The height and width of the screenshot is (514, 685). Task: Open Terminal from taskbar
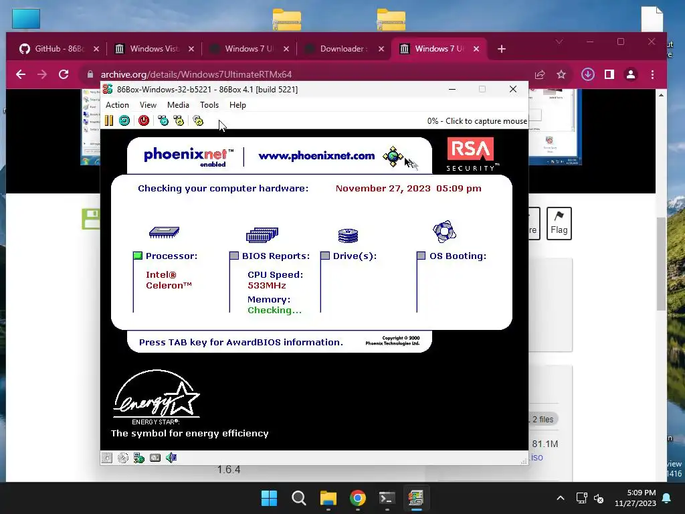click(387, 498)
